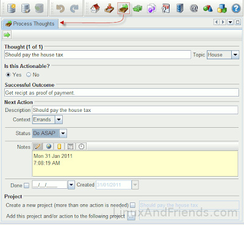244x225 pixels.
Task: Click the open data file database icon
Action: [26, 8]
